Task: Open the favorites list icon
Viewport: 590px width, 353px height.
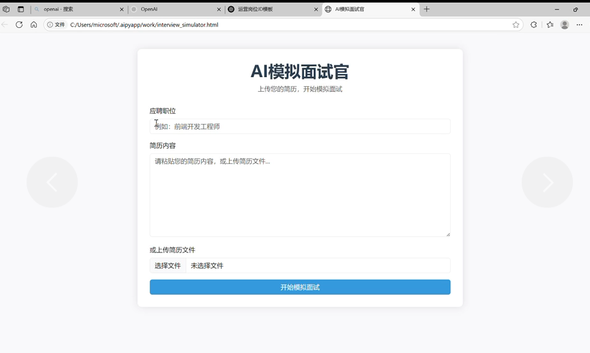Action: (550, 25)
